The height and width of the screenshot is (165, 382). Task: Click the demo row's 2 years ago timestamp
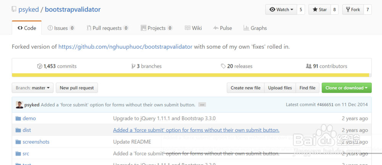pyautogui.click(x=355, y=119)
